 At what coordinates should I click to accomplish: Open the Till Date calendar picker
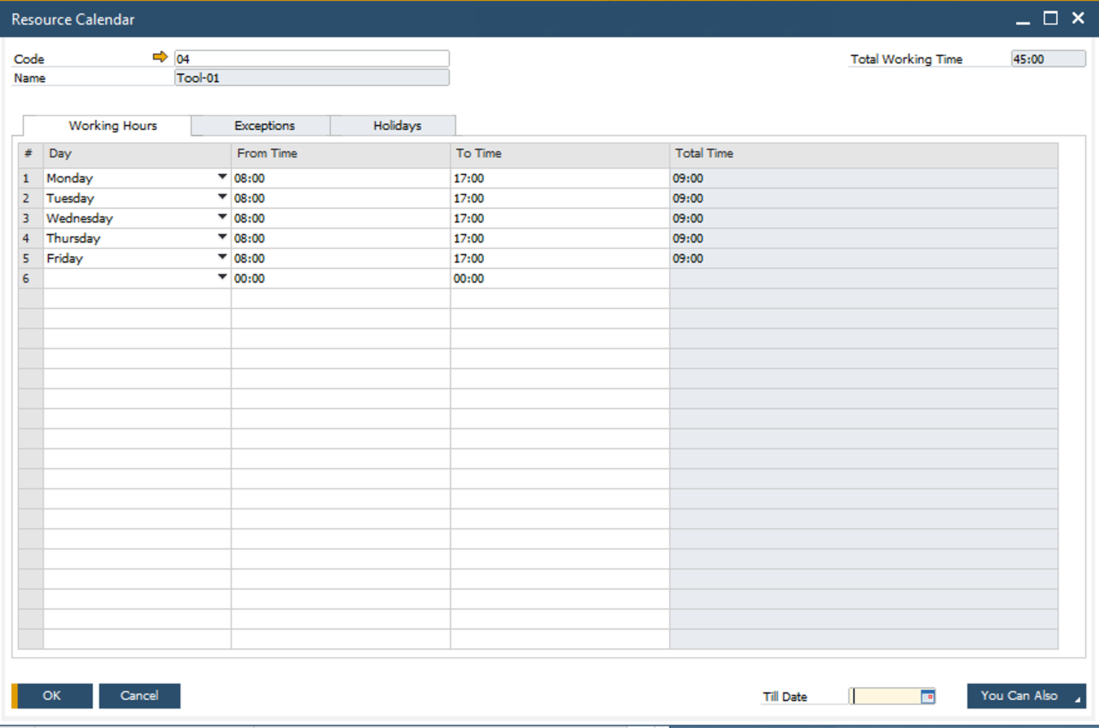[x=927, y=697]
